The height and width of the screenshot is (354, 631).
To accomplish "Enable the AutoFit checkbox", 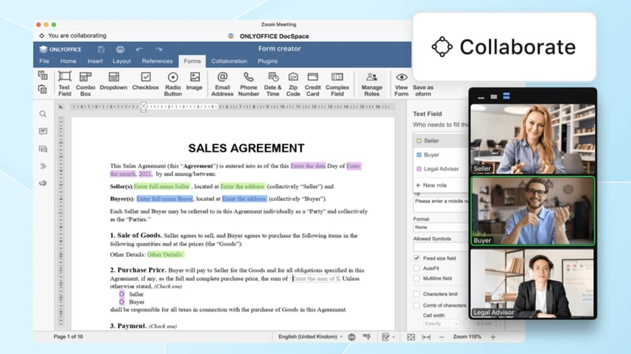I will click(417, 268).
